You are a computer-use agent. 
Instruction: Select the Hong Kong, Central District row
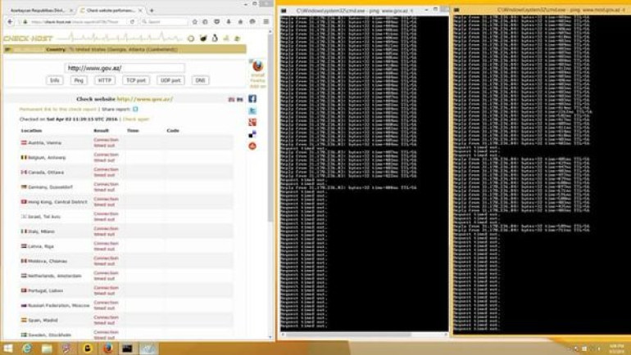(x=126, y=202)
